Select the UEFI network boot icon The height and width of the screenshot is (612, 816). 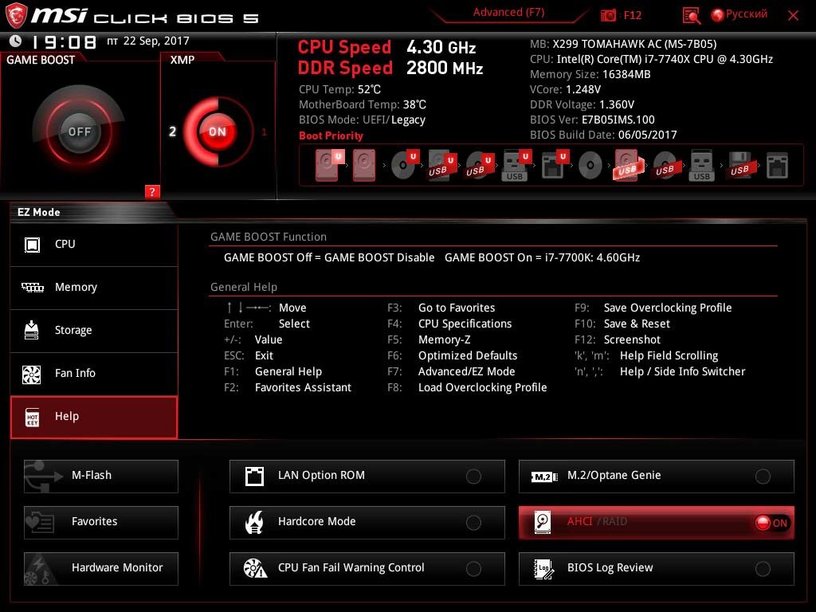point(555,165)
